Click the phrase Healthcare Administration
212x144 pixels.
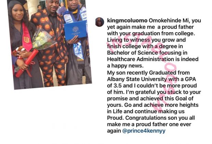point(141,59)
